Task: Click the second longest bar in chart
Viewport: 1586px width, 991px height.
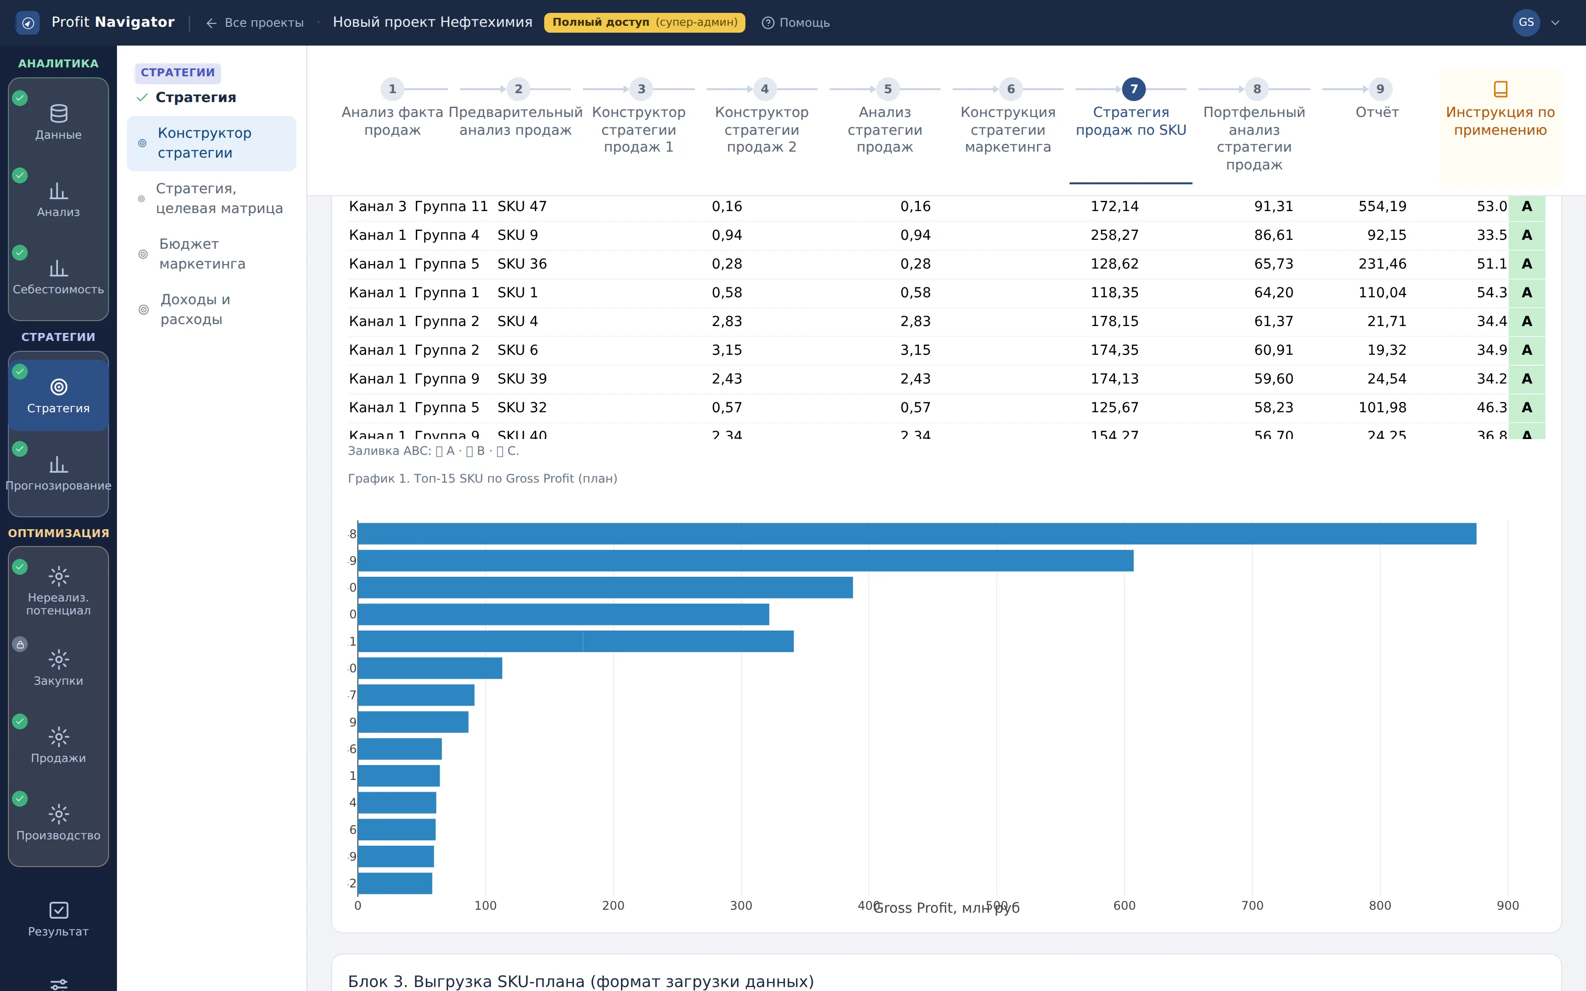Action: pos(745,560)
